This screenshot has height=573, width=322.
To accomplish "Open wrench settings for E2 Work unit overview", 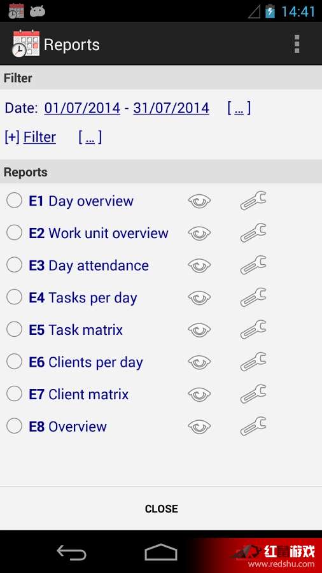I will (253, 233).
